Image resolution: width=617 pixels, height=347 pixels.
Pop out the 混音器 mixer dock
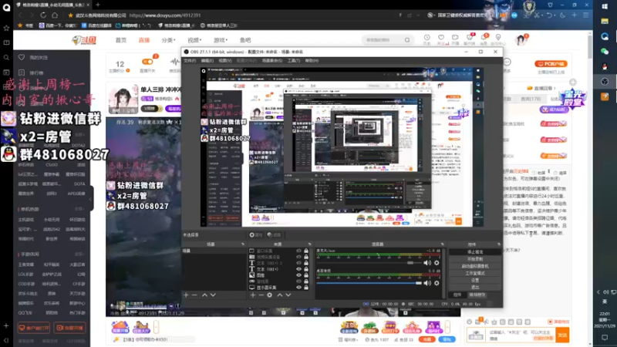(443, 244)
